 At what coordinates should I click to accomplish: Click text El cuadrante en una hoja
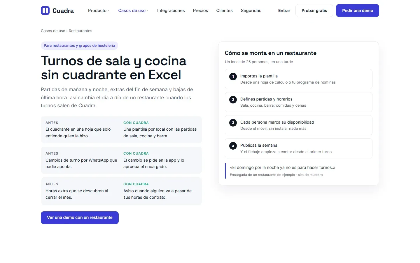(78, 132)
